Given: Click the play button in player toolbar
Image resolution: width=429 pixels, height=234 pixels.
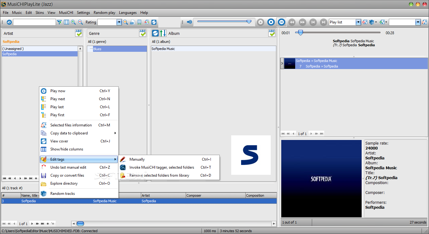Looking at the screenshot, I should pyautogui.click(x=261, y=22).
